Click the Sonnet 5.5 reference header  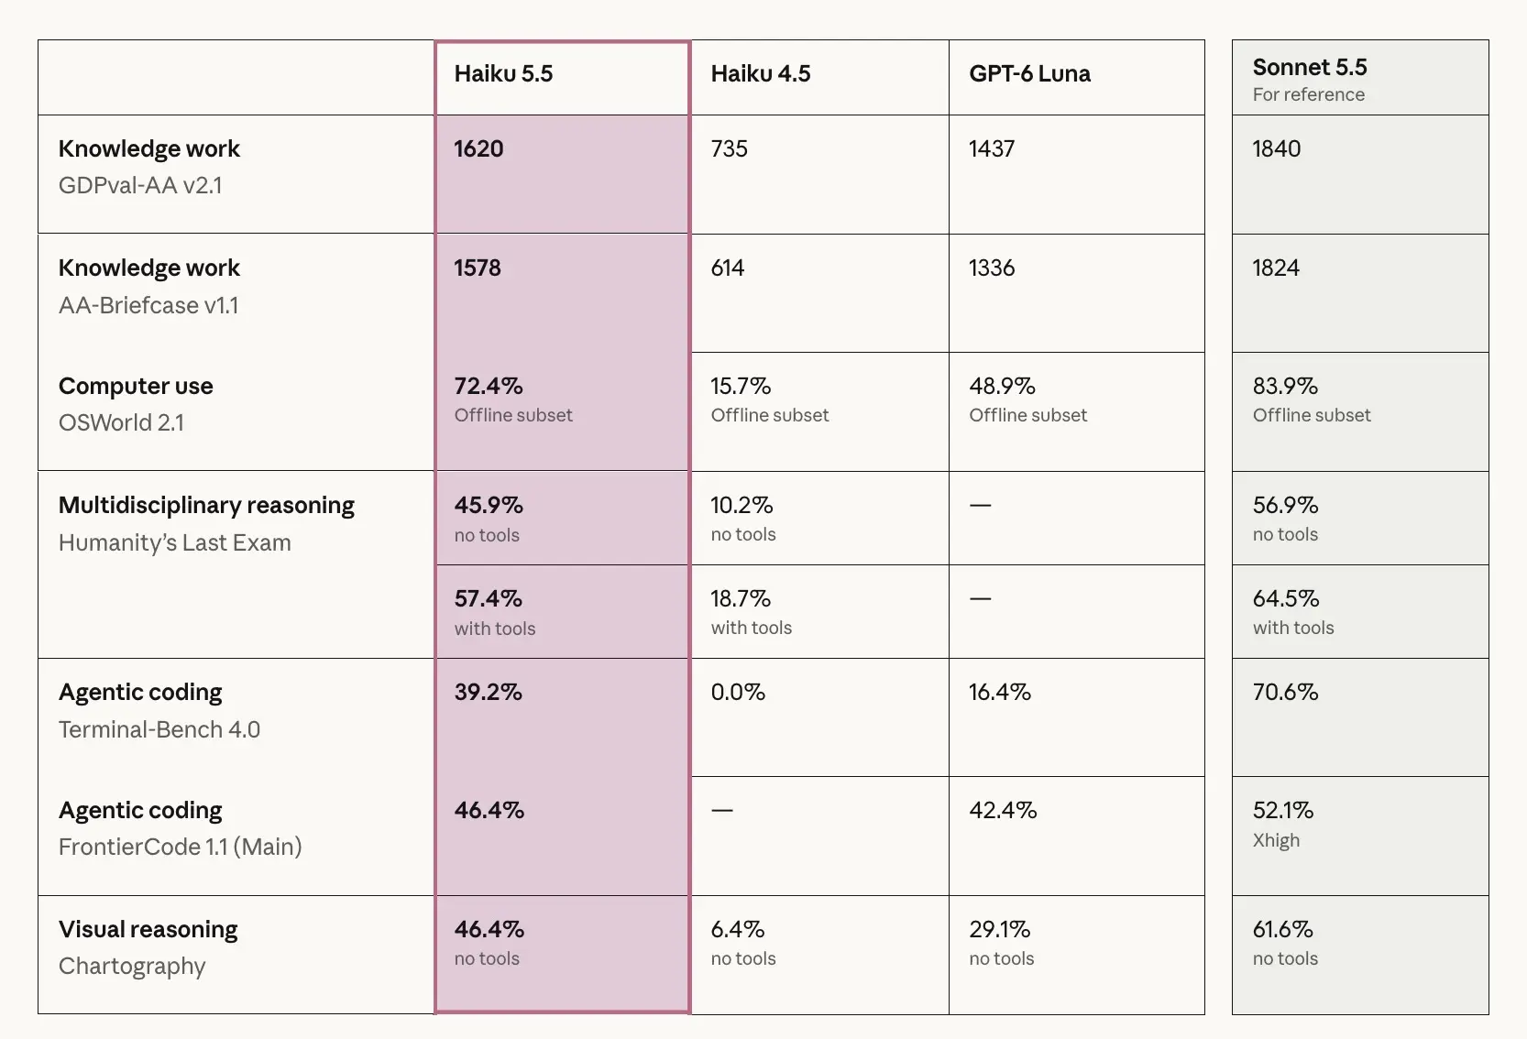[1360, 78]
